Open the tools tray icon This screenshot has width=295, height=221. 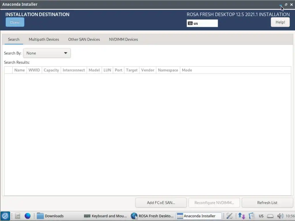pyautogui.click(x=229, y=216)
